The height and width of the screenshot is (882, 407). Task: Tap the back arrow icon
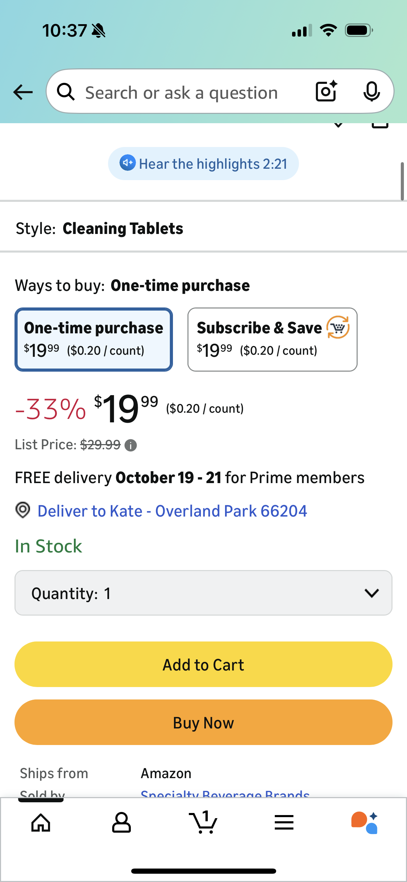point(23,92)
